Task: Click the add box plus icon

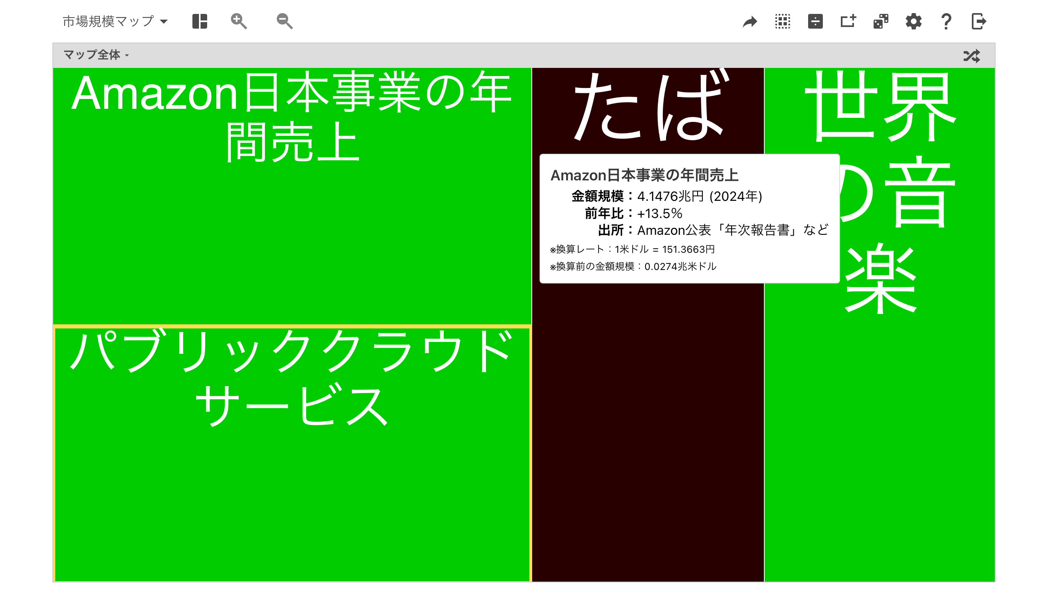Action: click(848, 21)
